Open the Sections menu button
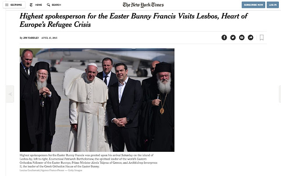Screen dimensions: 281x176 (14, 5)
